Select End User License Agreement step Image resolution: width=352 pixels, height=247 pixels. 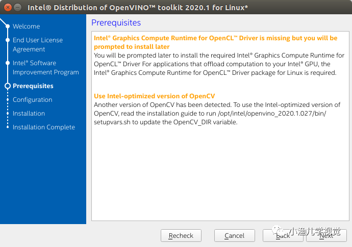pyautogui.click(x=37, y=44)
